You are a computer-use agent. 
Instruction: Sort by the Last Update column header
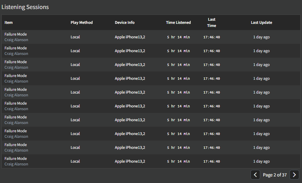click(261, 22)
